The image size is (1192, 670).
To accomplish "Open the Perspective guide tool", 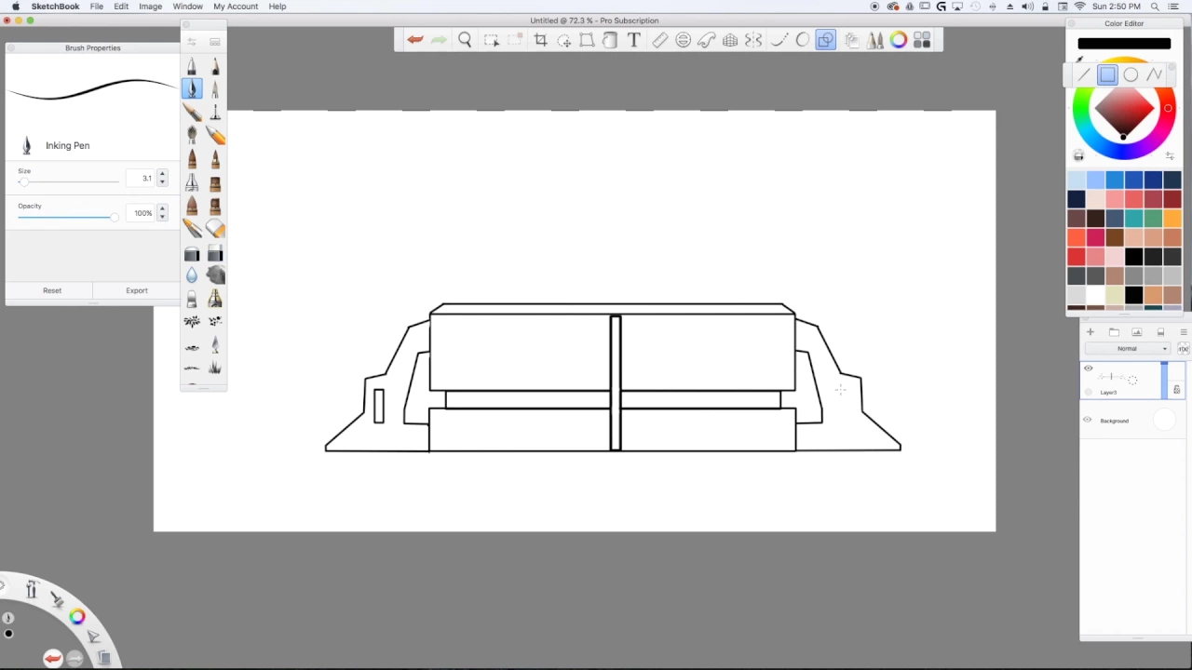I will tap(730, 40).
